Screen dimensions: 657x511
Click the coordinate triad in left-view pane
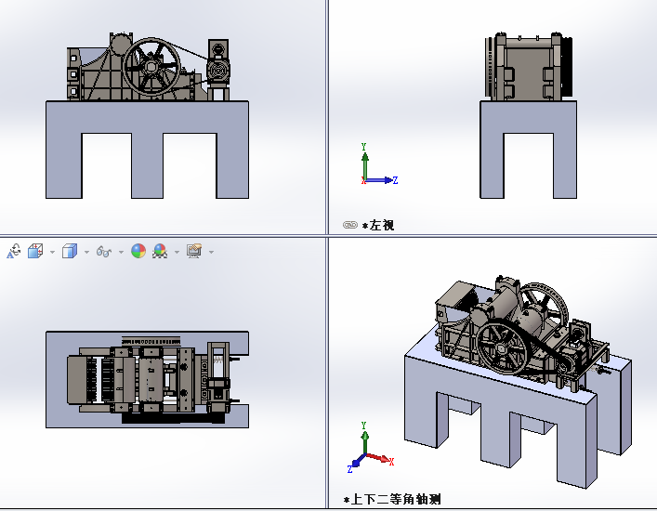372,168
